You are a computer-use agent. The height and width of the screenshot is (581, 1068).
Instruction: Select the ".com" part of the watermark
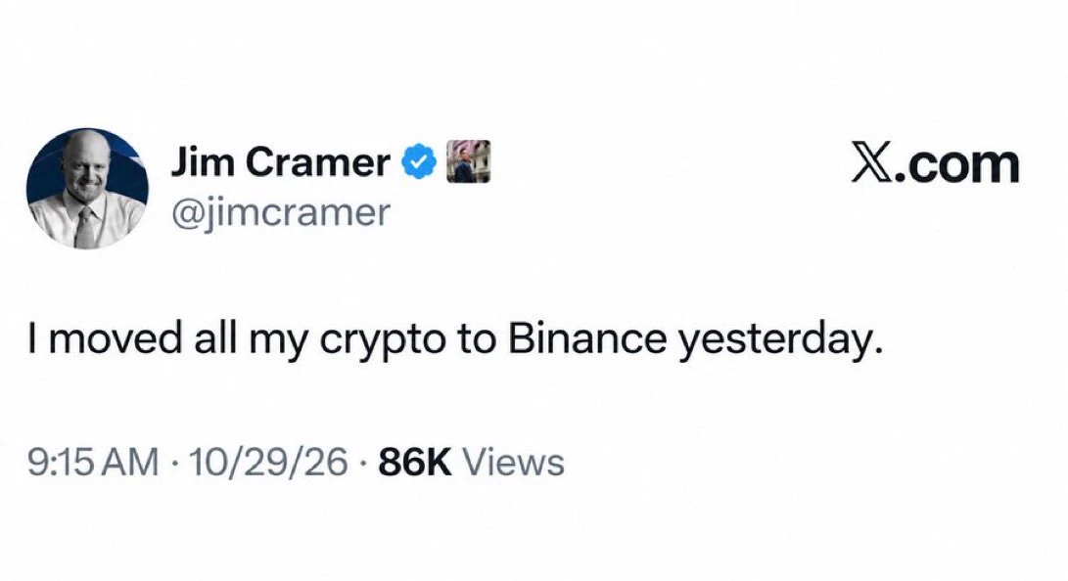[x=957, y=166]
